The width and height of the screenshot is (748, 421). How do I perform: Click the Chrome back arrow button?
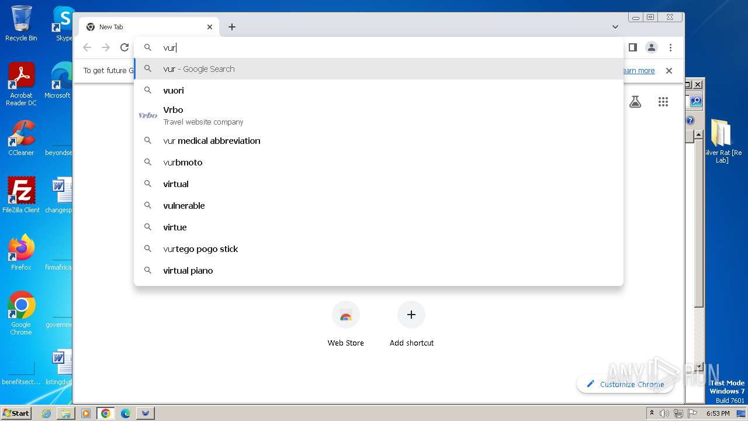click(x=87, y=47)
